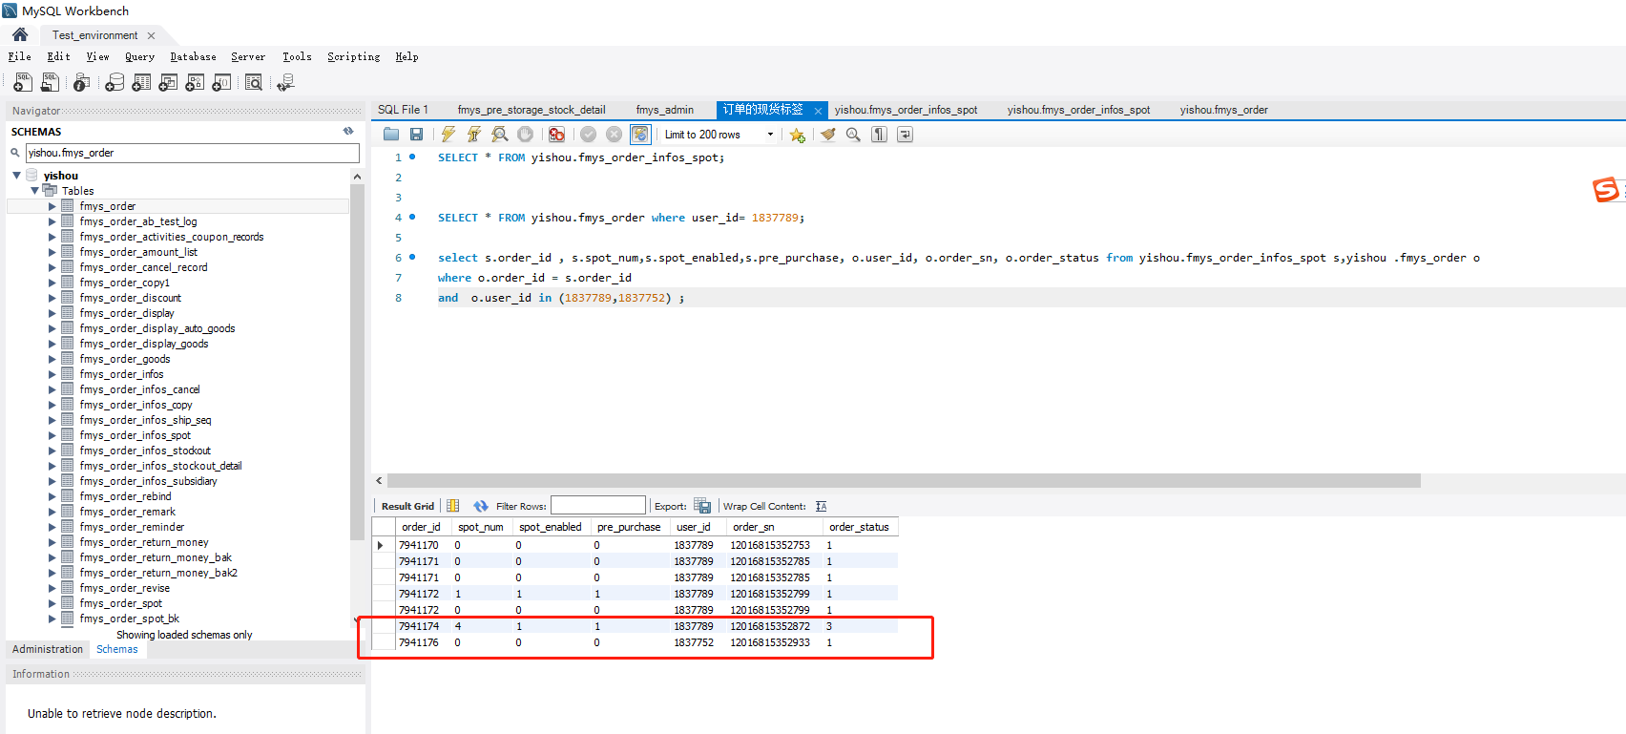Close the Test_environment connection tab
Viewport: 1626px width, 734px height.
151,35
